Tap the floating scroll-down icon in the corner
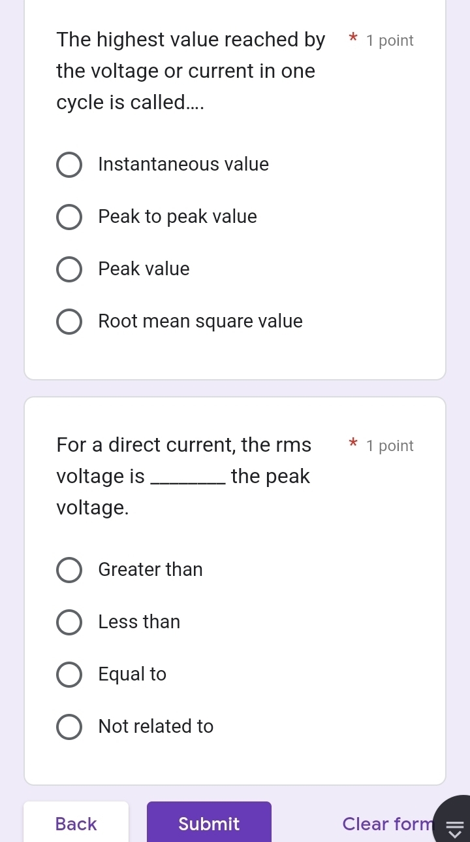 pyautogui.click(x=454, y=825)
